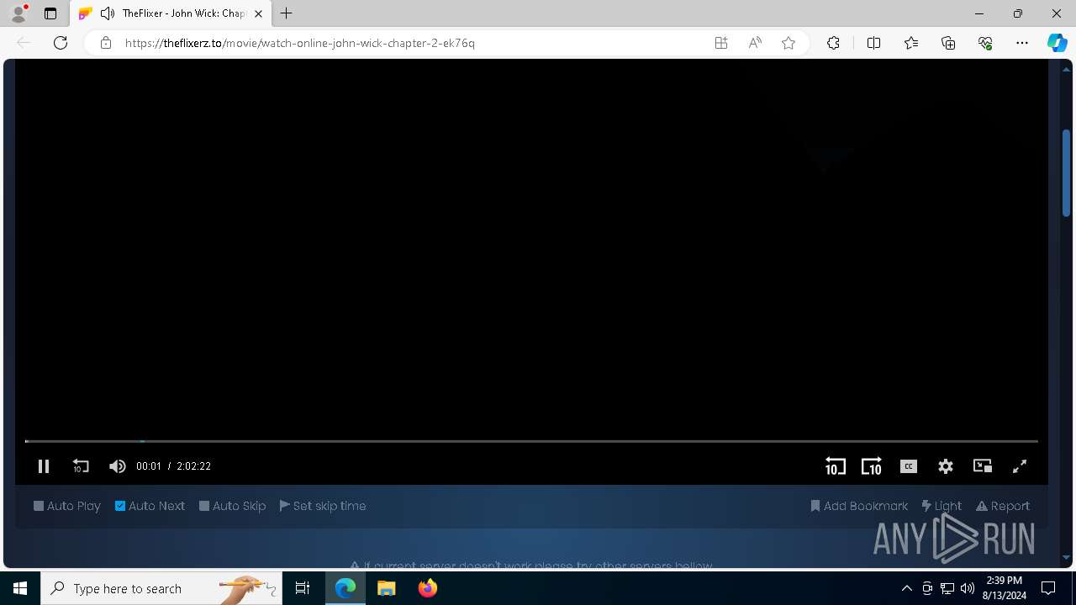The image size is (1076, 605).
Task: Close the TheFlixer tab
Action: point(259,13)
